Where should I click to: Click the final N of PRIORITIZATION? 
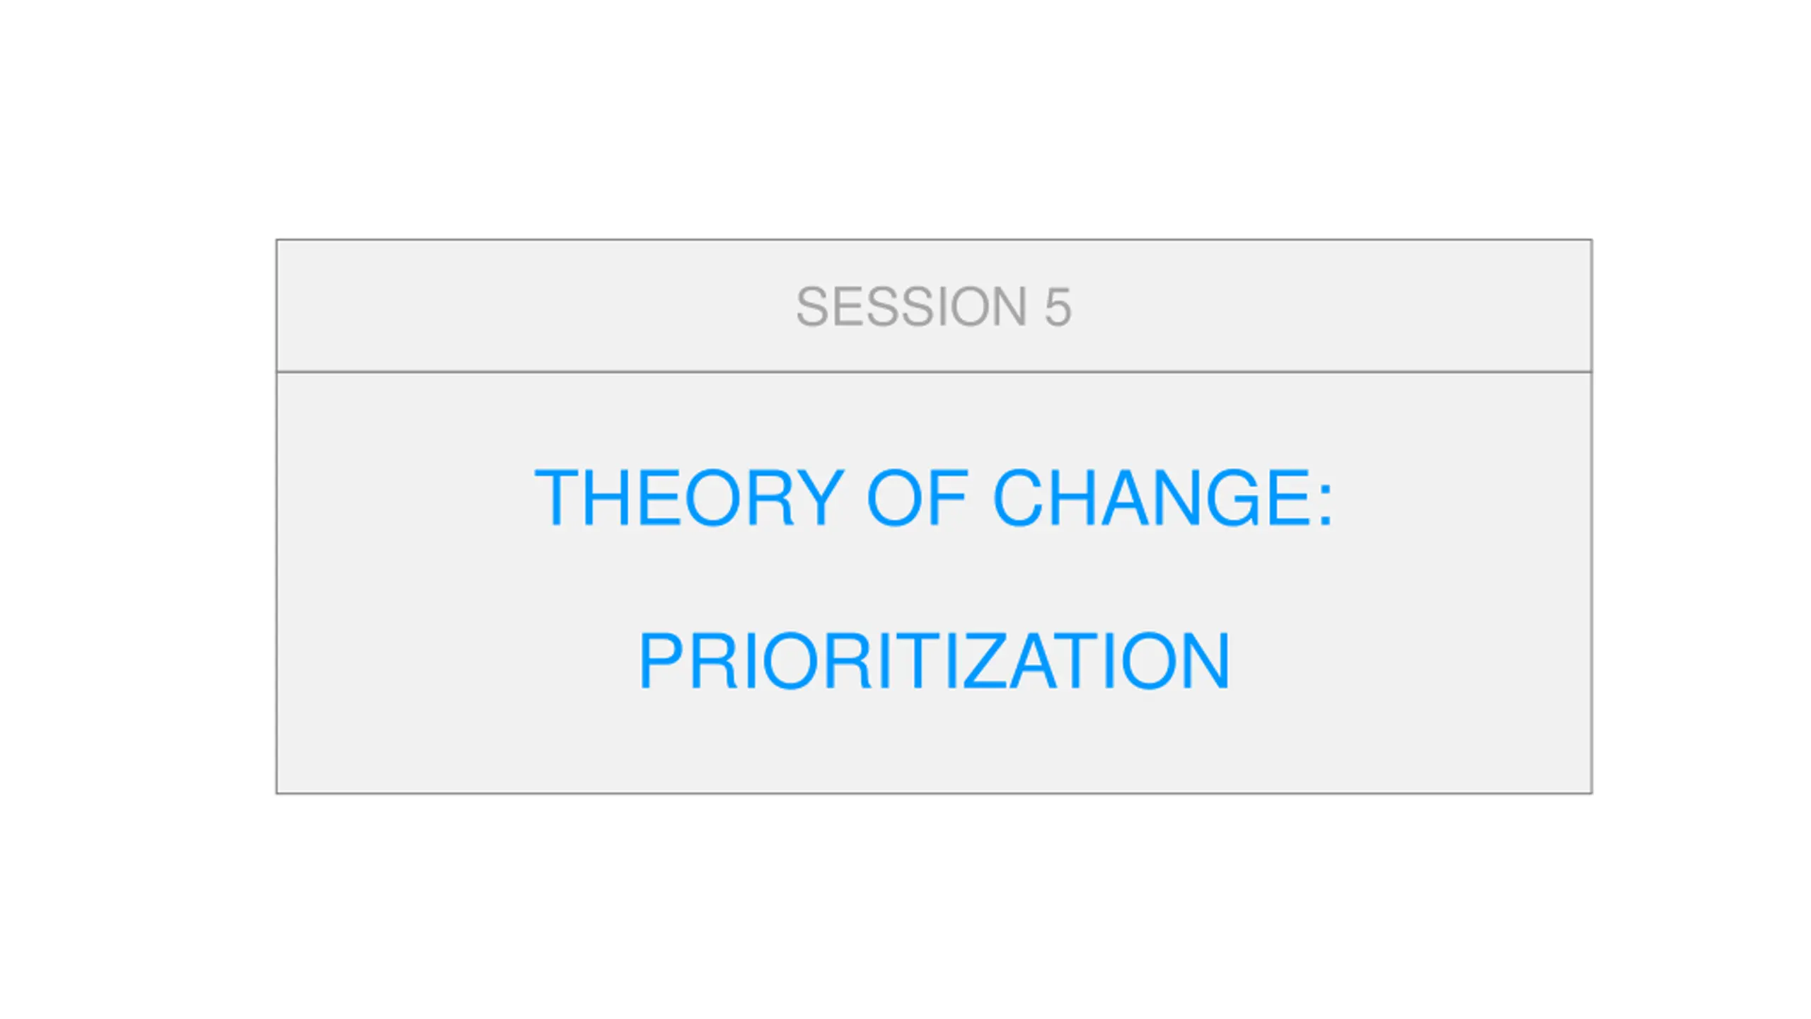click(1205, 661)
